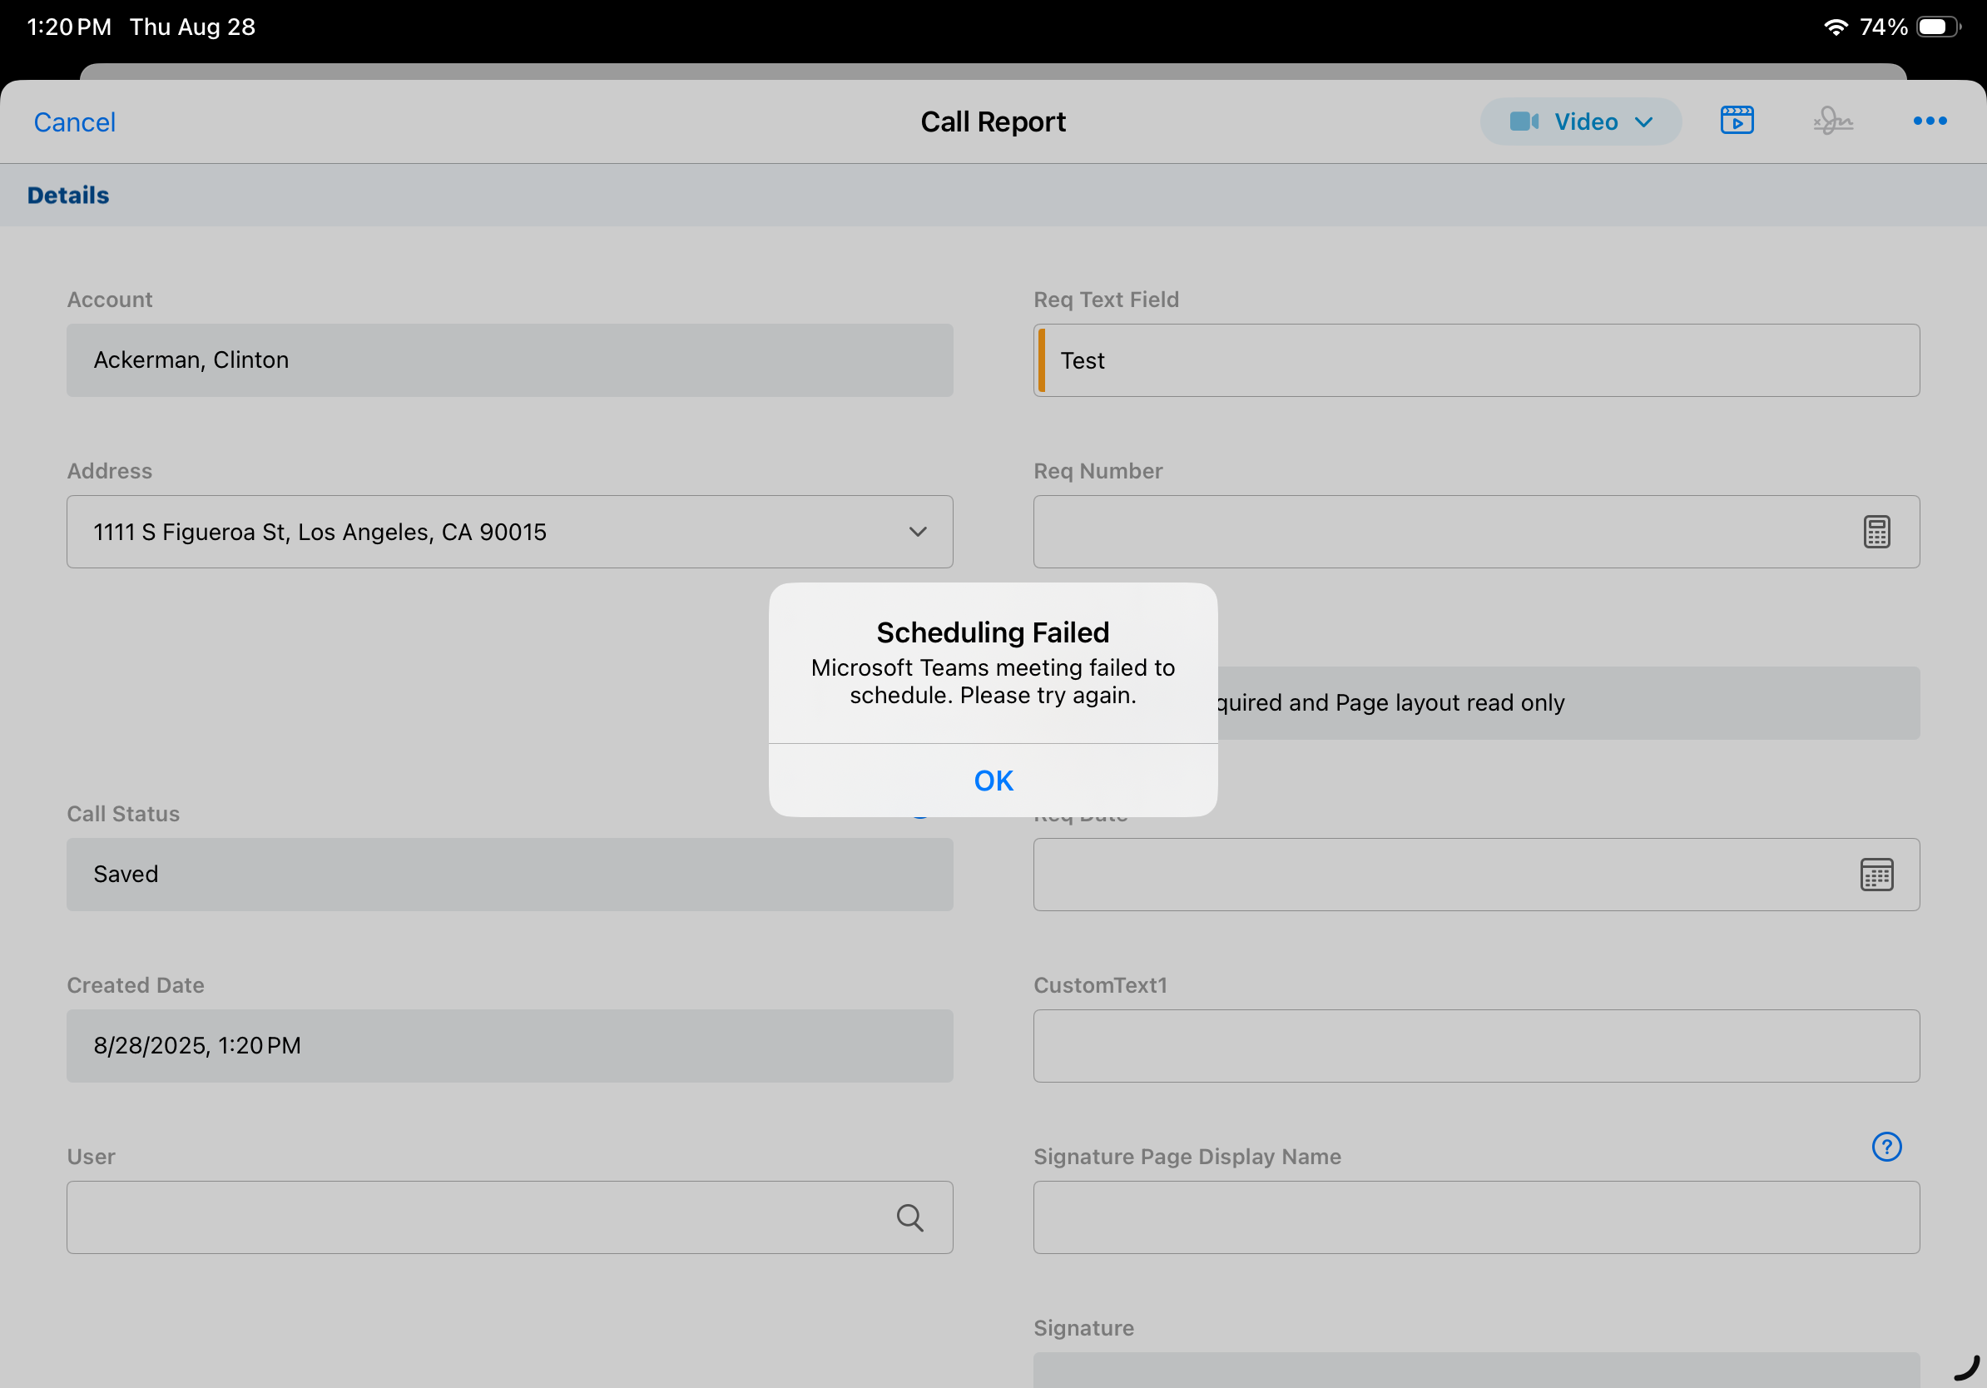Show help for Signature Page Display Name
The image size is (1987, 1388).
[x=1885, y=1147]
